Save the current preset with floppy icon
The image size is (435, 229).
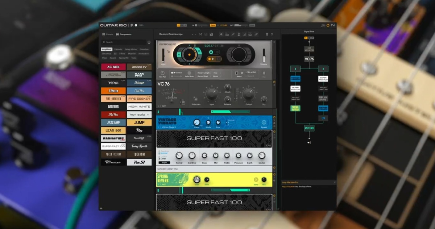pyautogui.click(x=211, y=34)
